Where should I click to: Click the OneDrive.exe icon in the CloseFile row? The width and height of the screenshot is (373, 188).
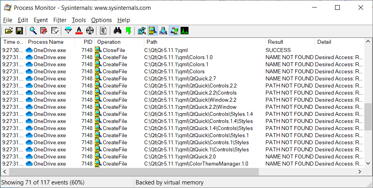tap(29, 50)
